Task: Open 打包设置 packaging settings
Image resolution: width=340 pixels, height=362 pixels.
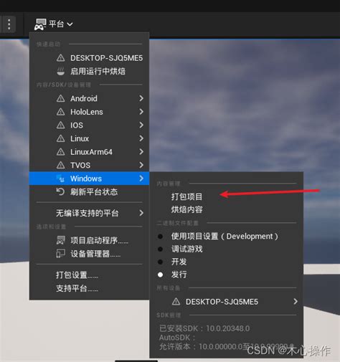Action: pyautogui.click(x=77, y=275)
